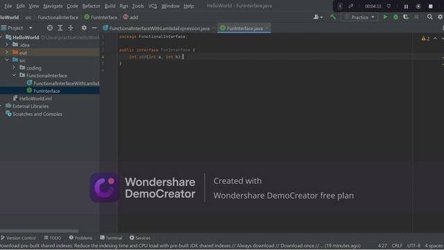Expand the out folder
Viewport: 444px width, 250px height.
click(7, 53)
